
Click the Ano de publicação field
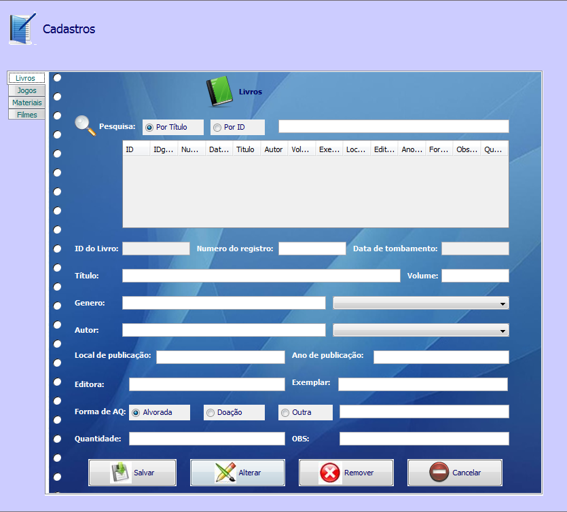[x=441, y=357]
